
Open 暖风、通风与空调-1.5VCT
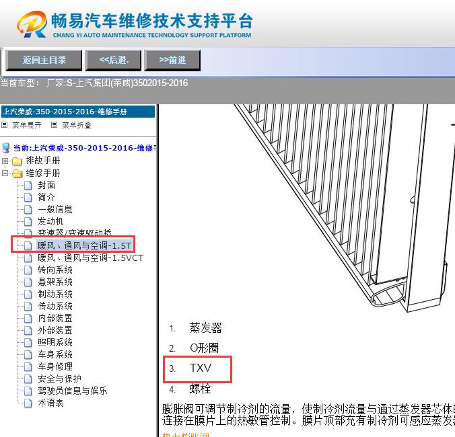tap(91, 258)
